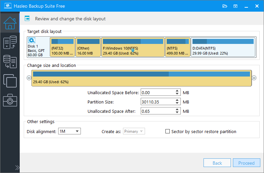Open the Home page in sidebar
Screen dimensions: 264x173
point(10,23)
